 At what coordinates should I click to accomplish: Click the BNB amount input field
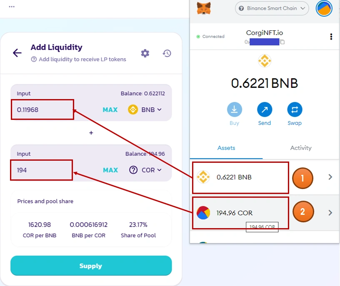click(42, 110)
